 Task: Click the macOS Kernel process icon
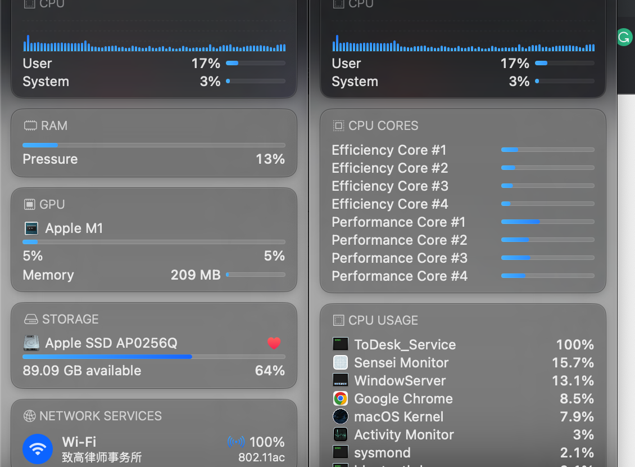tap(341, 416)
